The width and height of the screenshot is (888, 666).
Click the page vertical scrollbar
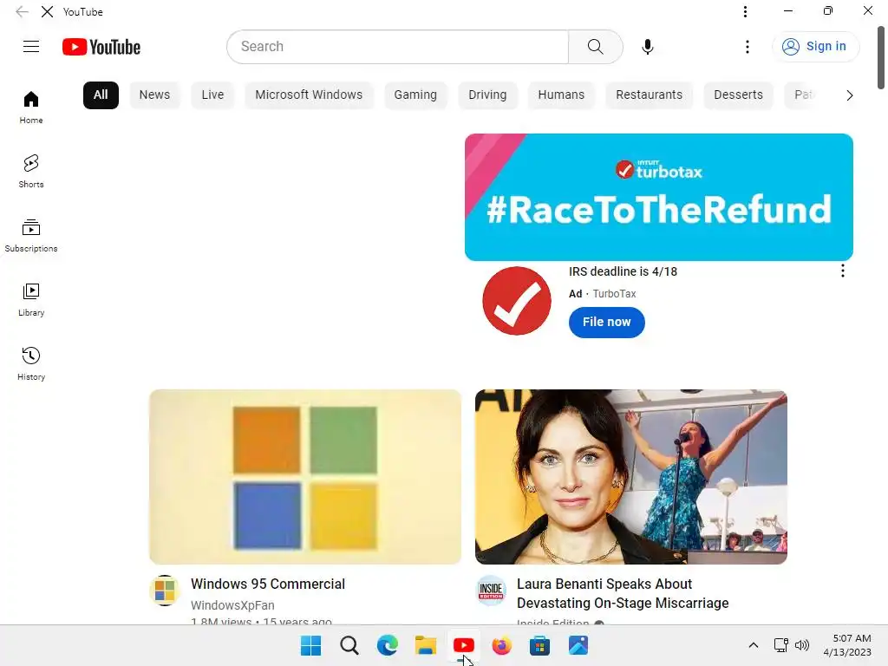(x=881, y=58)
